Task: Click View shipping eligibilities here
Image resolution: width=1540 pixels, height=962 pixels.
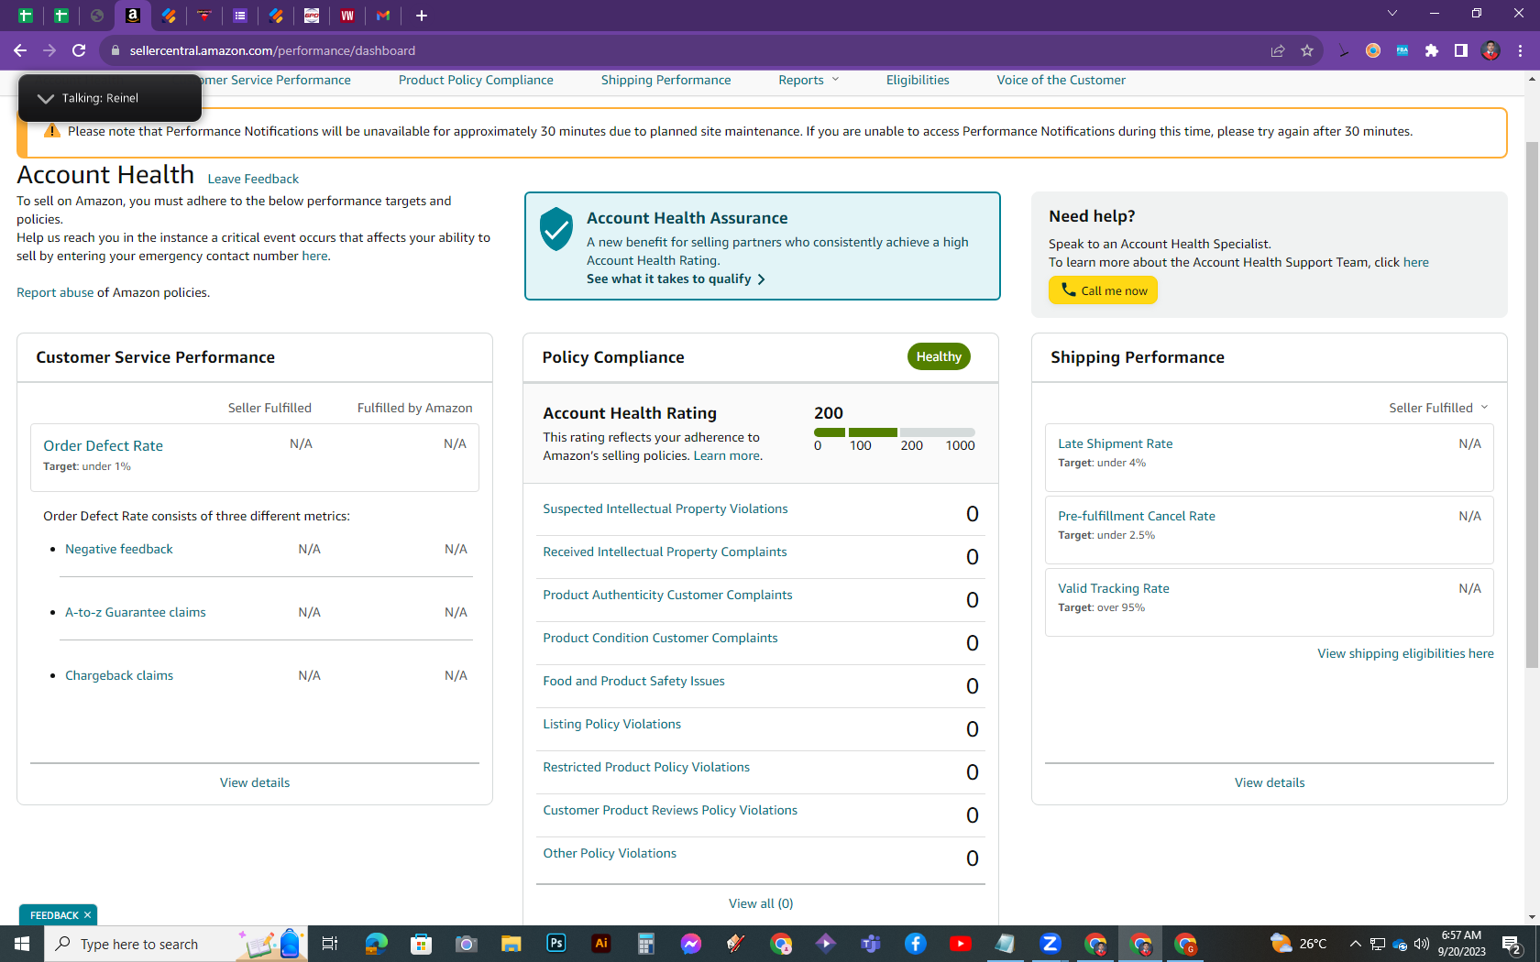Action: [1405, 653]
